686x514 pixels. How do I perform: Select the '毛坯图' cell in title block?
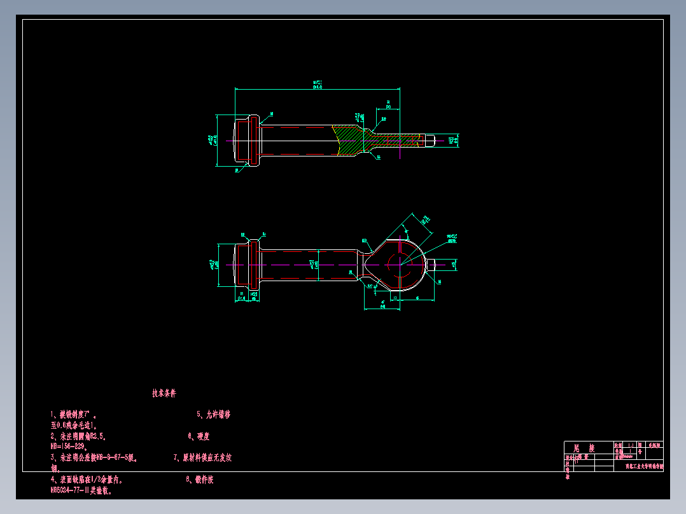(655, 445)
